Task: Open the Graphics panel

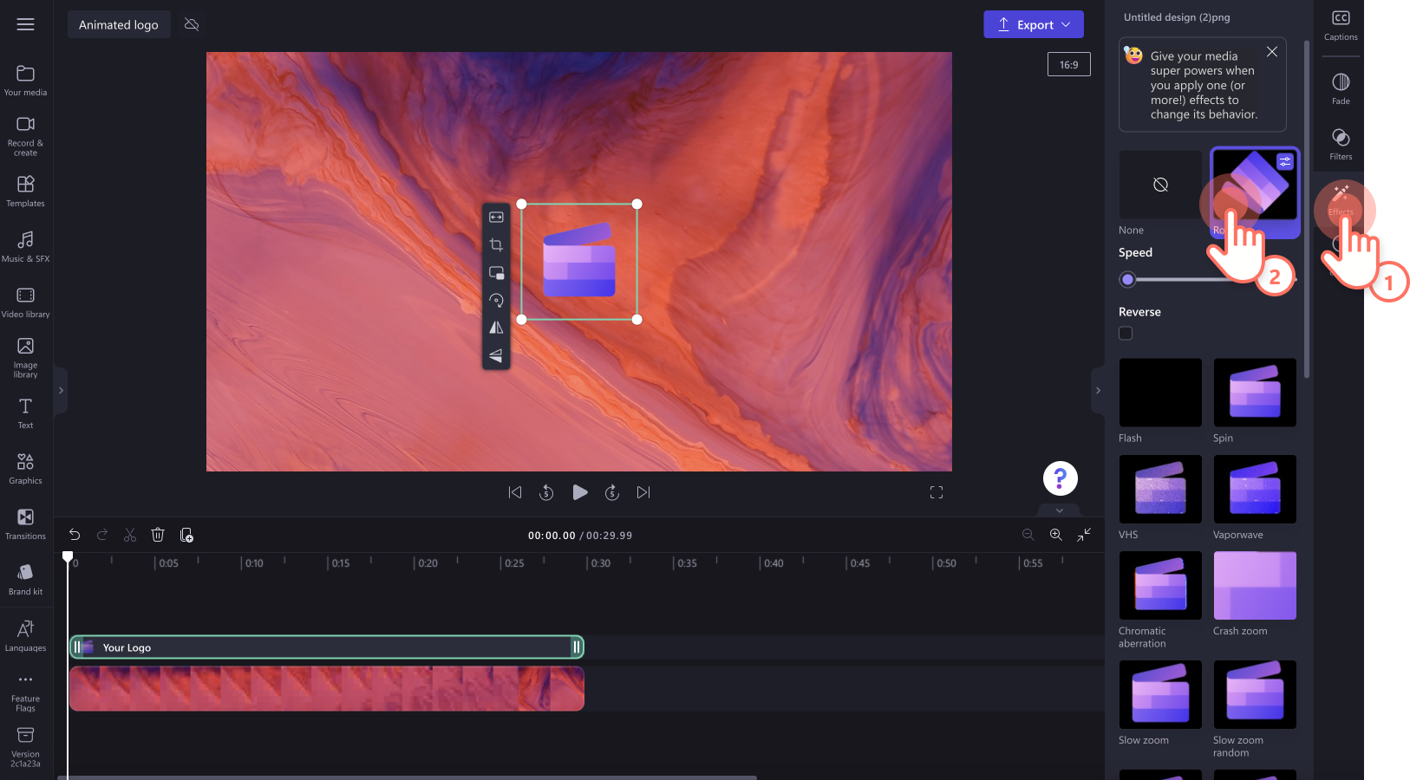Action: (x=26, y=469)
